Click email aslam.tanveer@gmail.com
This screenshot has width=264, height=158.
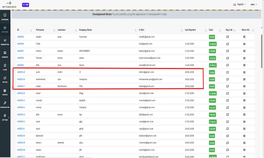coord(149,58)
